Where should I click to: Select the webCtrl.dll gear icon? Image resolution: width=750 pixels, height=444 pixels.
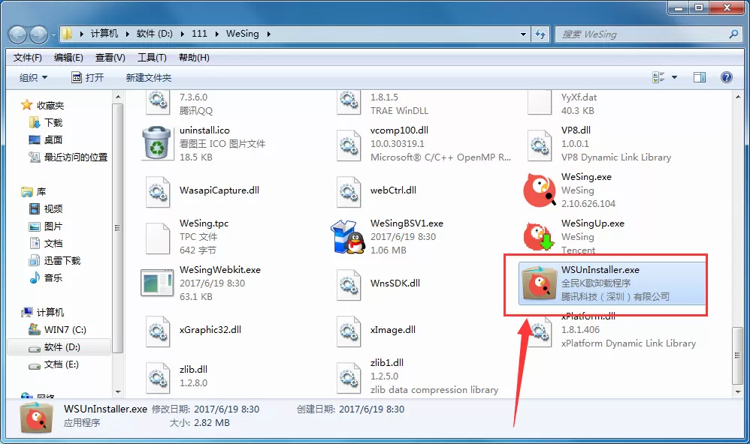pyautogui.click(x=349, y=192)
